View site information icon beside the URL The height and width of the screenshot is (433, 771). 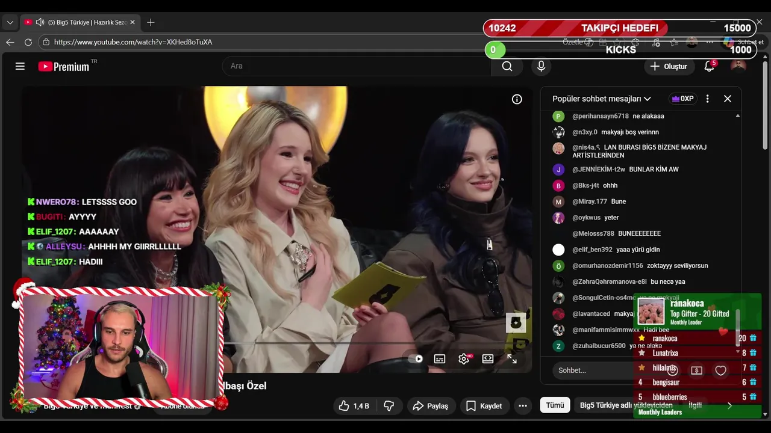click(x=46, y=42)
